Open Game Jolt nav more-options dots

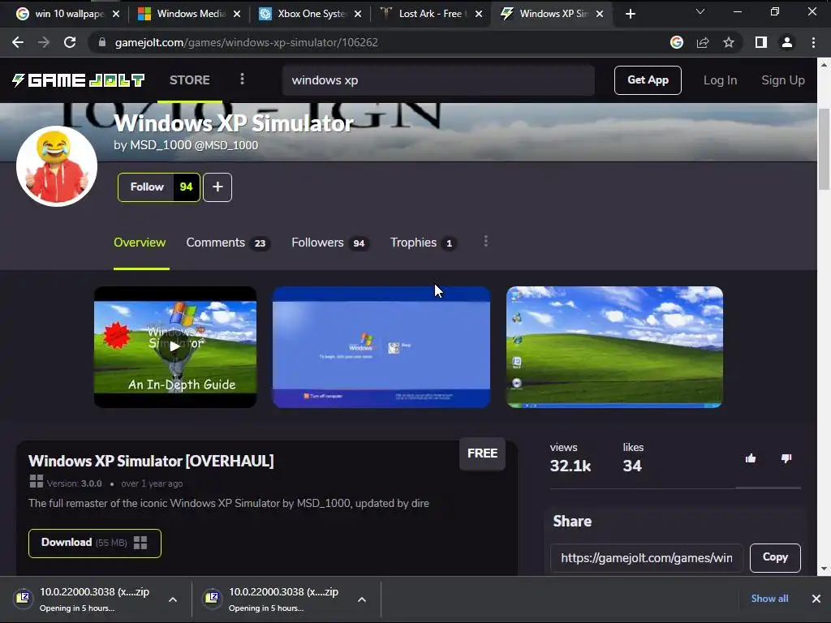click(242, 79)
